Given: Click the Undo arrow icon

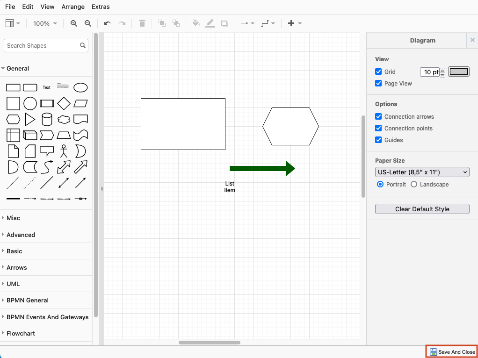Looking at the screenshot, I should point(108,23).
